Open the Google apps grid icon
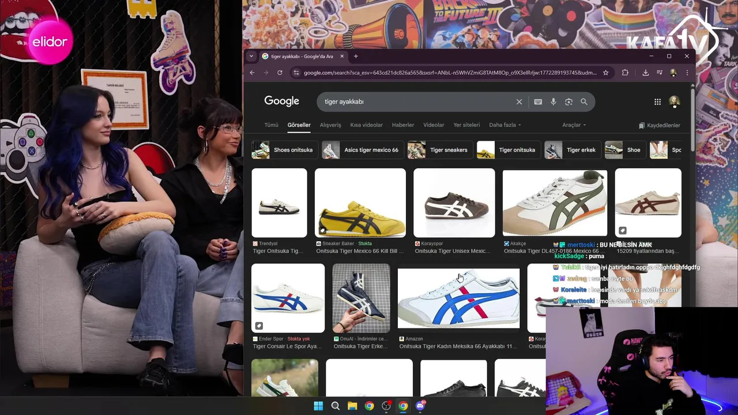The width and height of the screenshot is (738, 415). 657,101
